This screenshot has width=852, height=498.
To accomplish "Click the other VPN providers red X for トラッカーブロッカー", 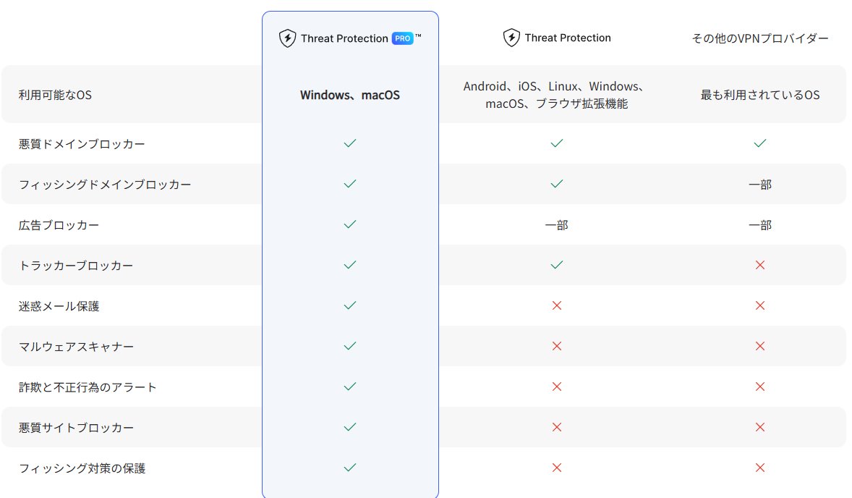I will coord(759,265).
